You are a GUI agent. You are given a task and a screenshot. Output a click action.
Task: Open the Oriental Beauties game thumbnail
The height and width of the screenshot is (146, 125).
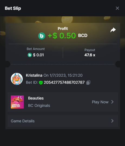tap(17, 102)
